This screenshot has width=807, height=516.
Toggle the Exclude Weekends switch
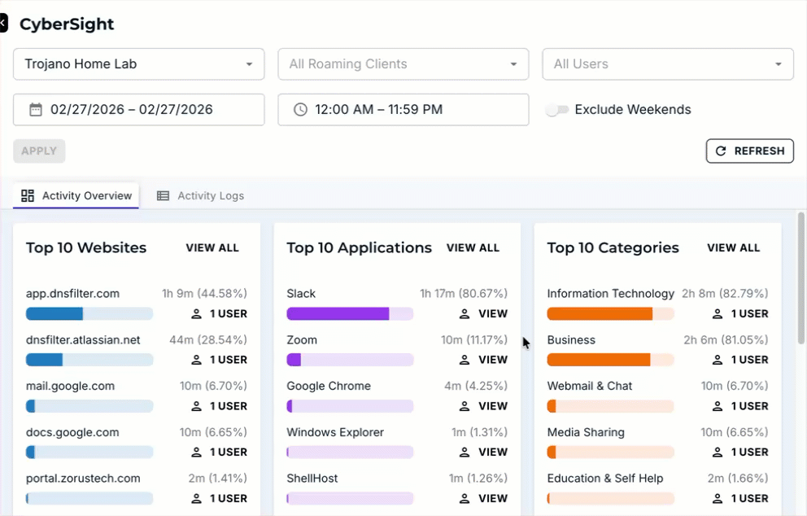coord(556,110)
